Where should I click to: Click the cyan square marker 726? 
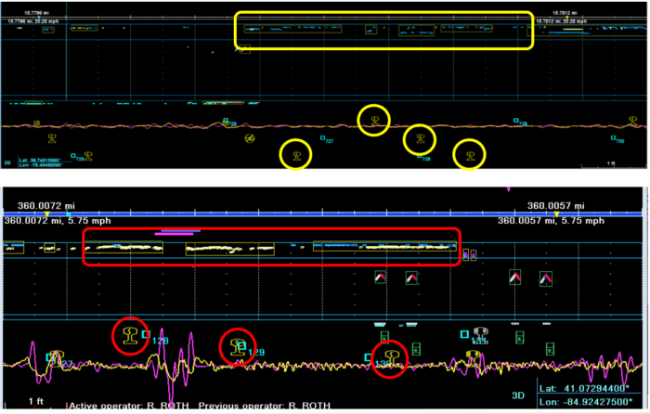pyautogui.click(x=226, y=121)
